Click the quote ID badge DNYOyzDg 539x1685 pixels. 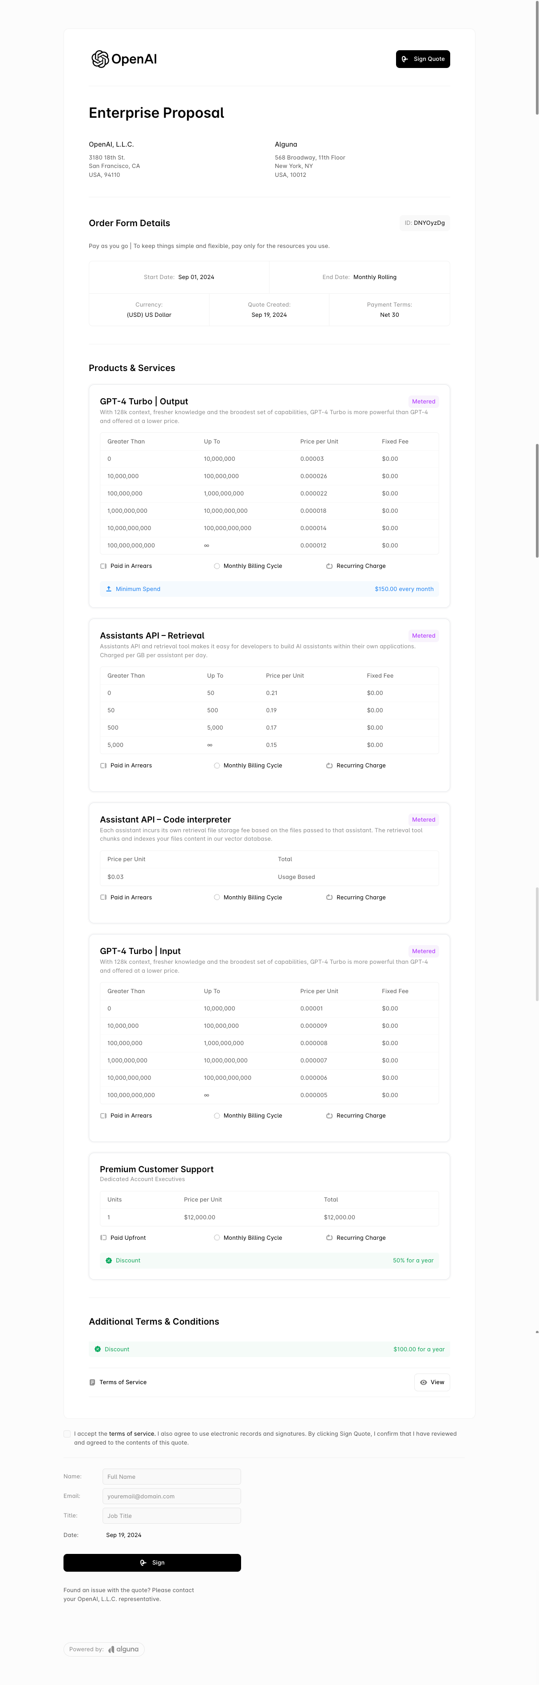tap(424, 223)
